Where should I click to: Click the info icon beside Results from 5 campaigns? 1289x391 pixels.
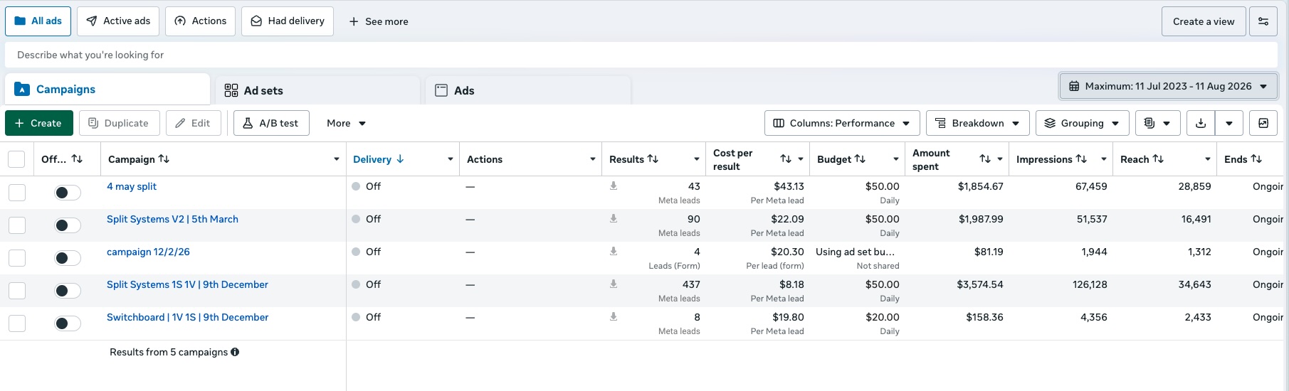[x=235, y=352]
